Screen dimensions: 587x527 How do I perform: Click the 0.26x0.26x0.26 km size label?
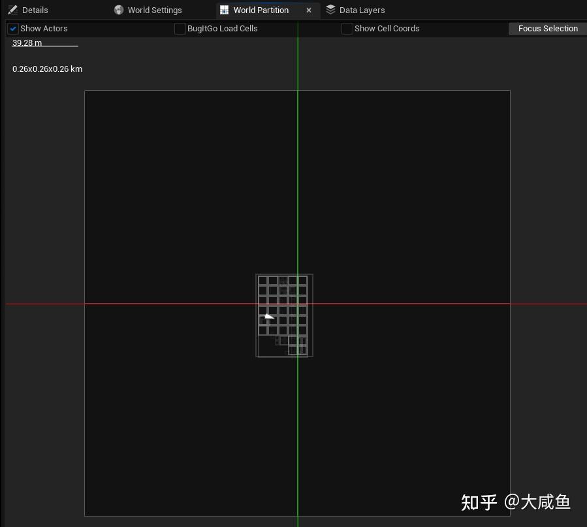47,69
